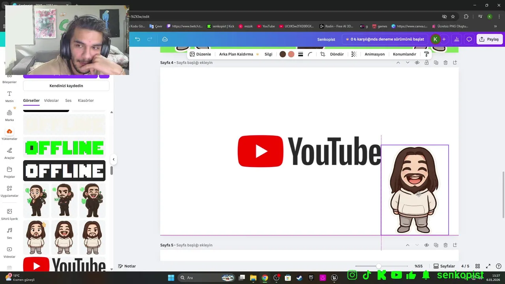Hide Sayfa 4 with eye icon
The image size is (505, 284).
pyautogui.click(x=417, y=63)
